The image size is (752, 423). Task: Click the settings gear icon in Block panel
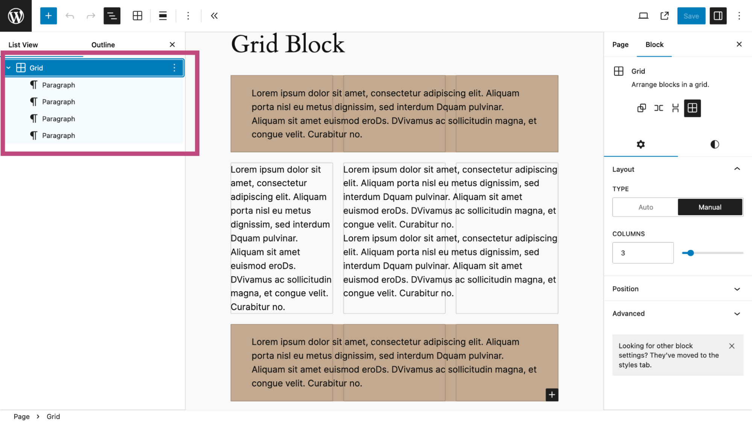pos(640,144)
